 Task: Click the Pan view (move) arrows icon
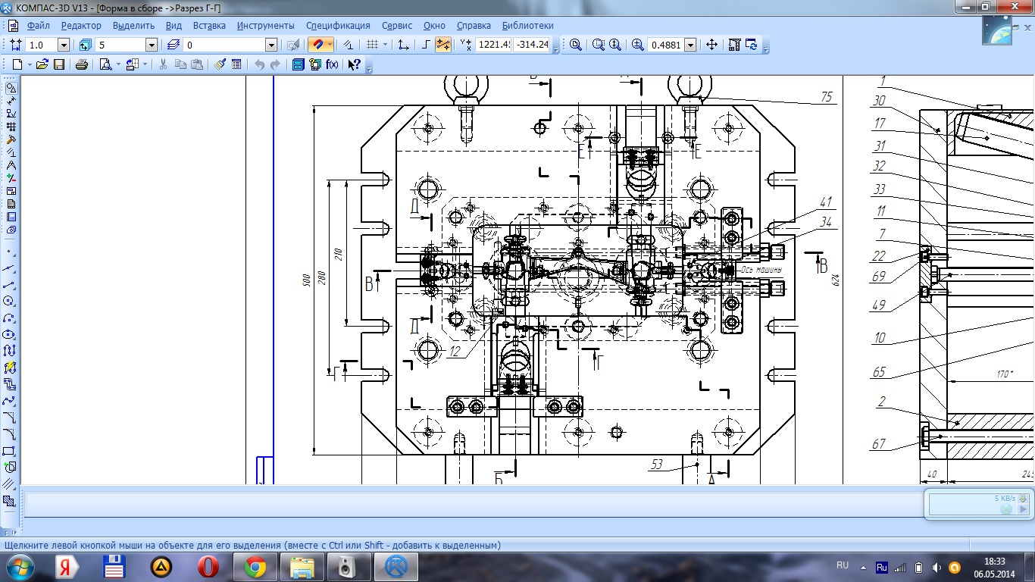(711, 45)
